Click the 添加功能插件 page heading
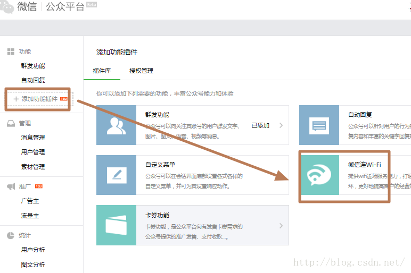411x273 pixels. (117, 52)
